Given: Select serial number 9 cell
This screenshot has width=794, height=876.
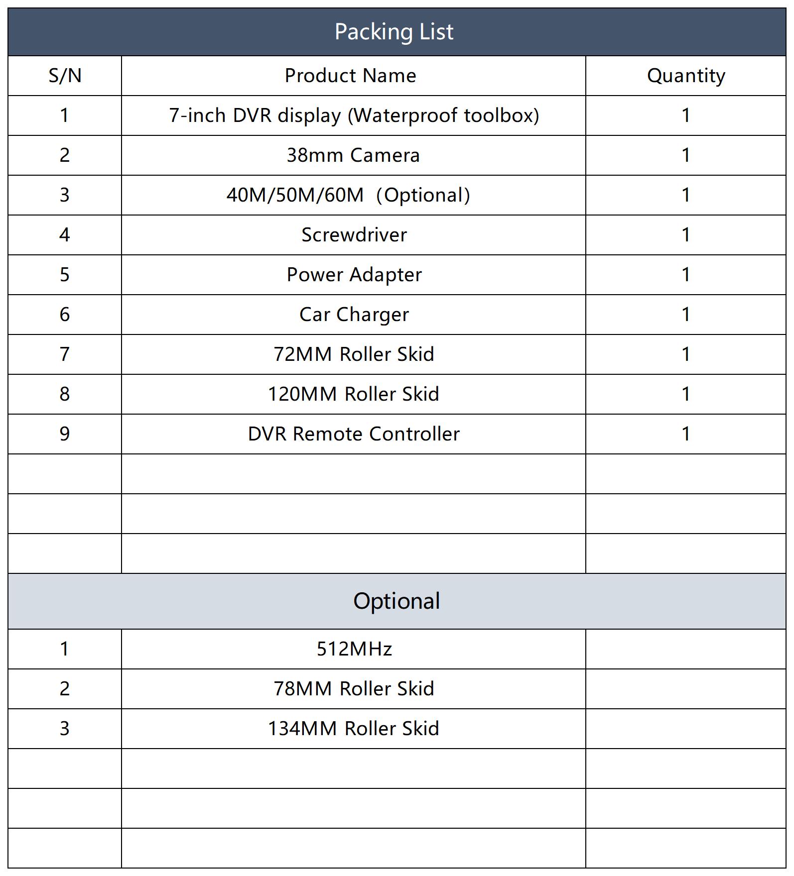Looking at the screenshot, I should tap(65, 434).
